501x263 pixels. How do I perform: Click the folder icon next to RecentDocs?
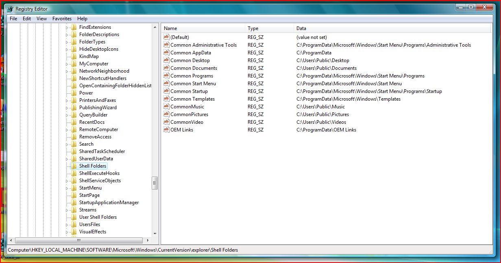[74, 122]
